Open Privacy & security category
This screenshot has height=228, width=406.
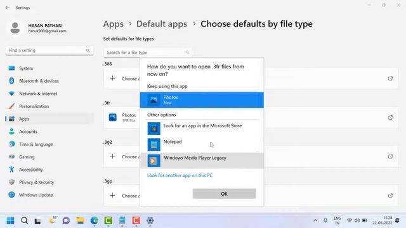pyautogui.click(x=49, y=182)
